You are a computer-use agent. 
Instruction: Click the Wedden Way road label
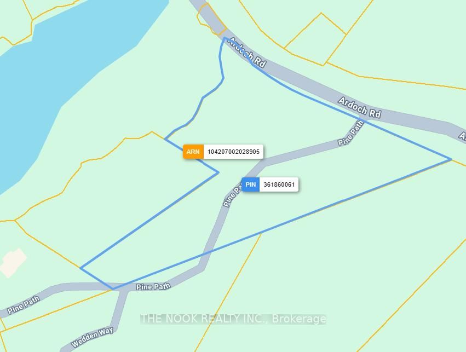[93, 337]
